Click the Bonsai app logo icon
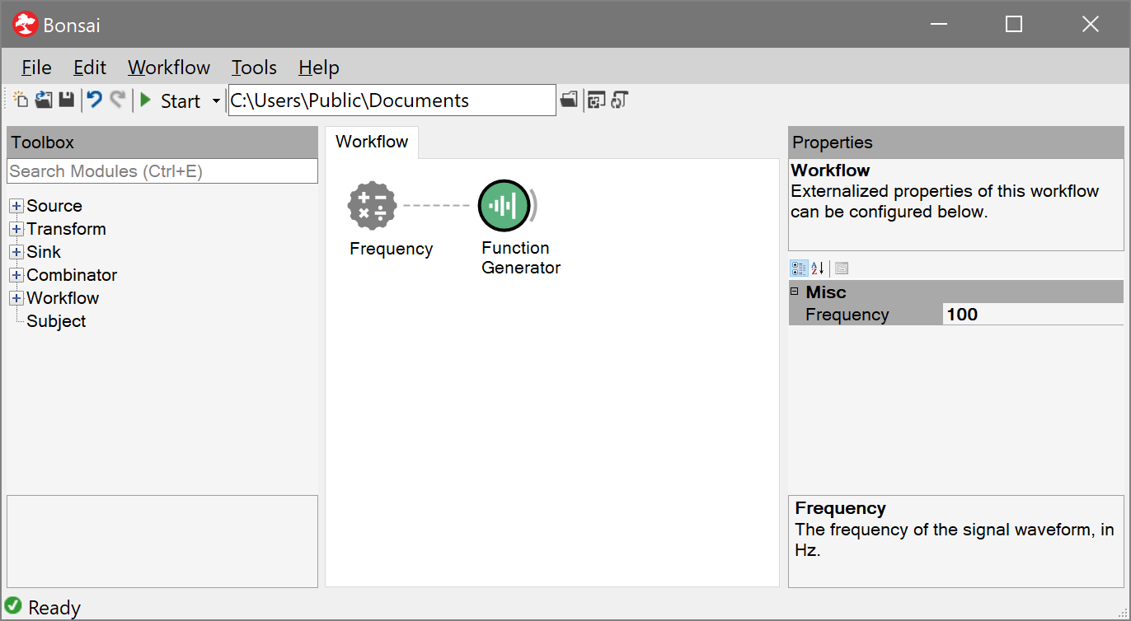Viewport: 1131px width, 621px height. point(26,25)
